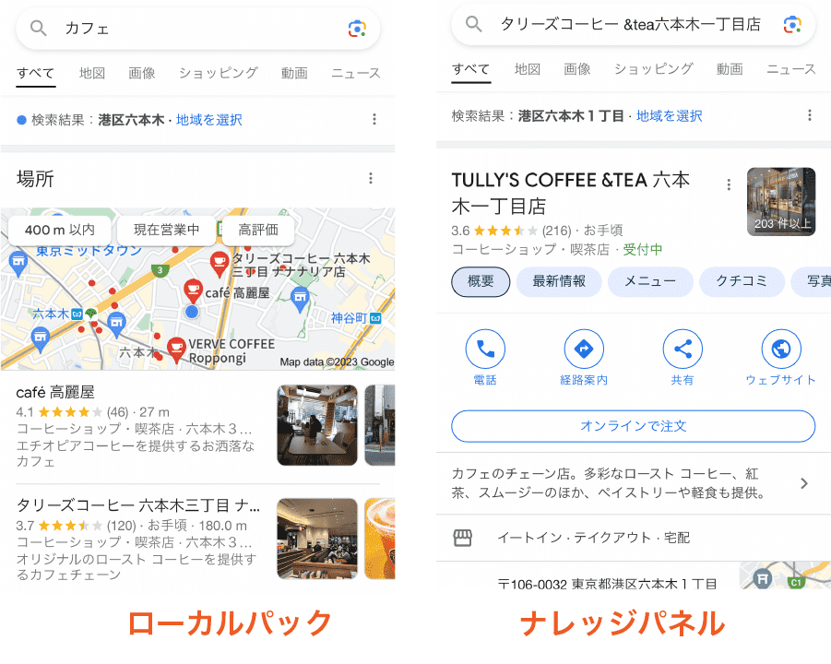831x664 pixels.
Task: Toggle the 現在営業中 filter chip
Action: (x=166, y=230)
